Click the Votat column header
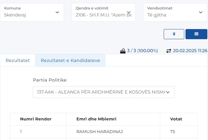Viewport: 208px width, 140px height. pyautogui.click(x=176, y=119)
